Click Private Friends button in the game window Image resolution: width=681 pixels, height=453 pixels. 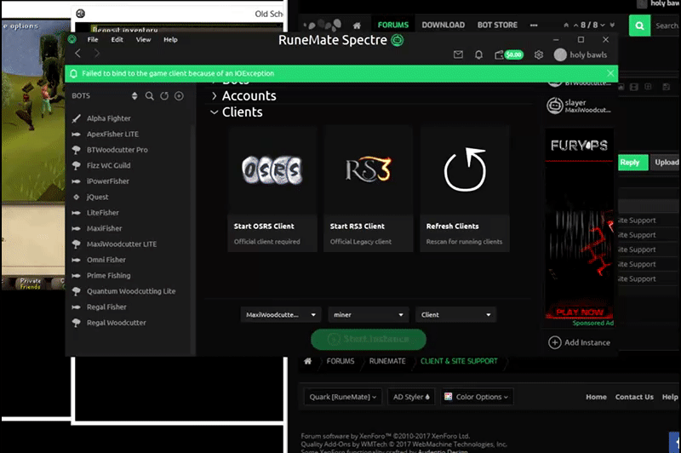coord(30,284)
